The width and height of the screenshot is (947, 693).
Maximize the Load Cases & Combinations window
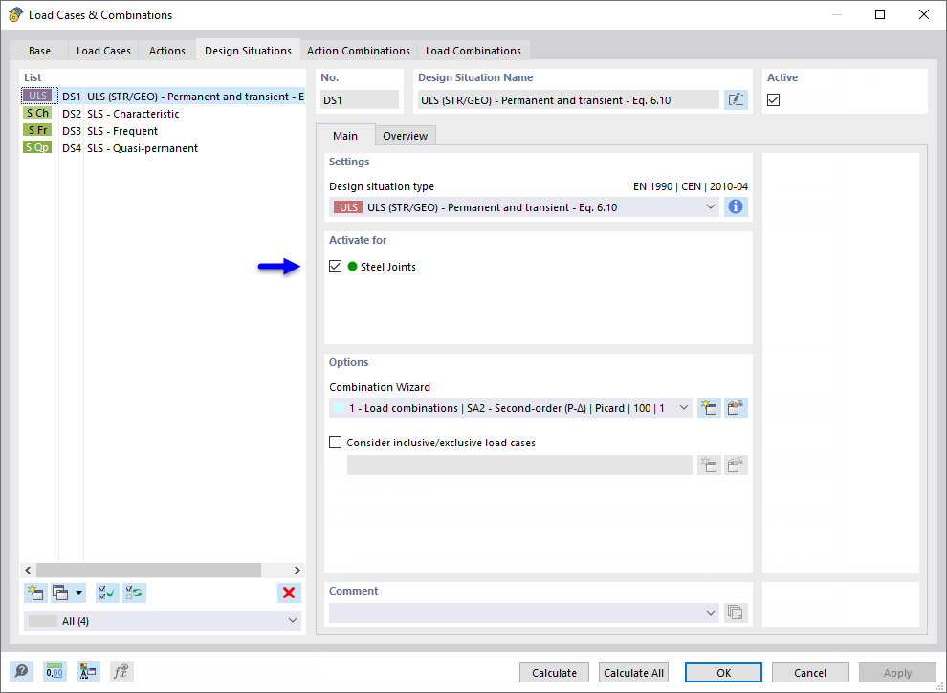[880, 14]
